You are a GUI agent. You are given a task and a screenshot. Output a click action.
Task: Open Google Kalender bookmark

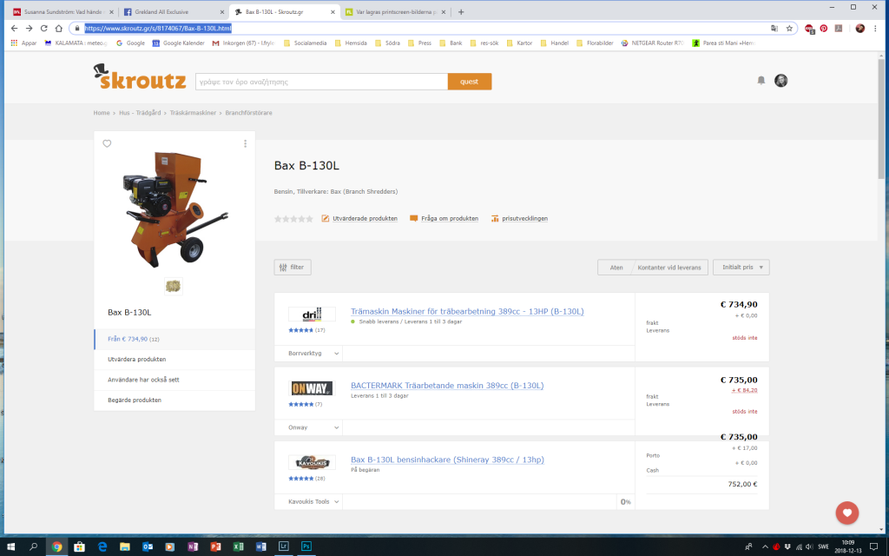pos(179,43)
